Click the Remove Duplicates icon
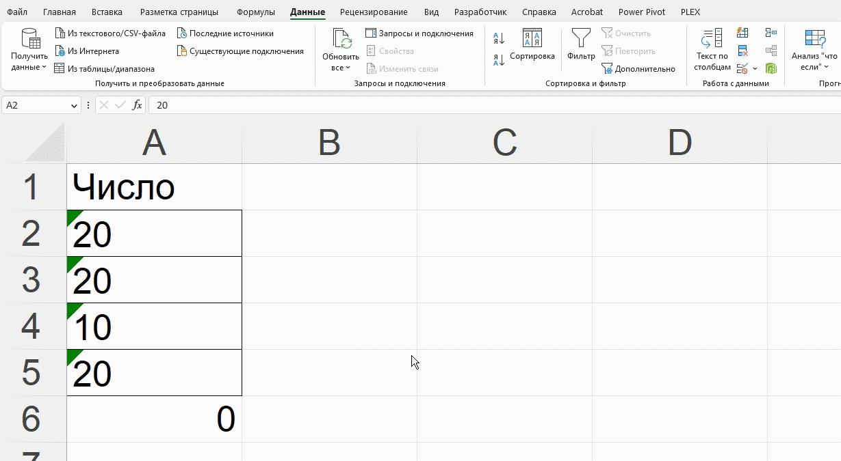 click(742, 51)
